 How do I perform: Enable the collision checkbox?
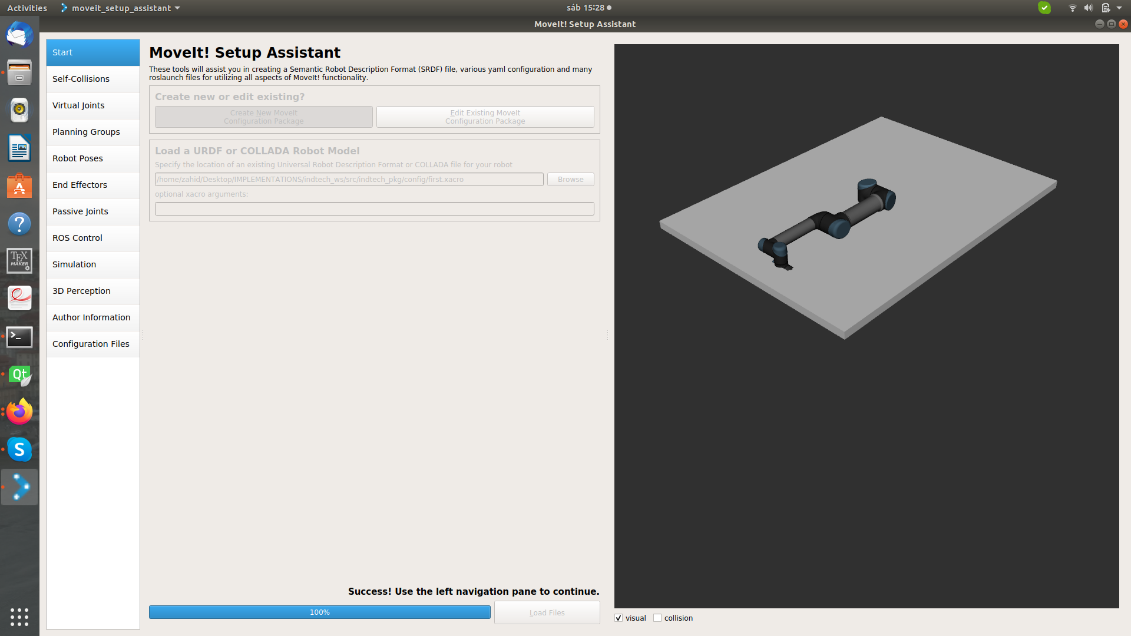tap(657, 618)
